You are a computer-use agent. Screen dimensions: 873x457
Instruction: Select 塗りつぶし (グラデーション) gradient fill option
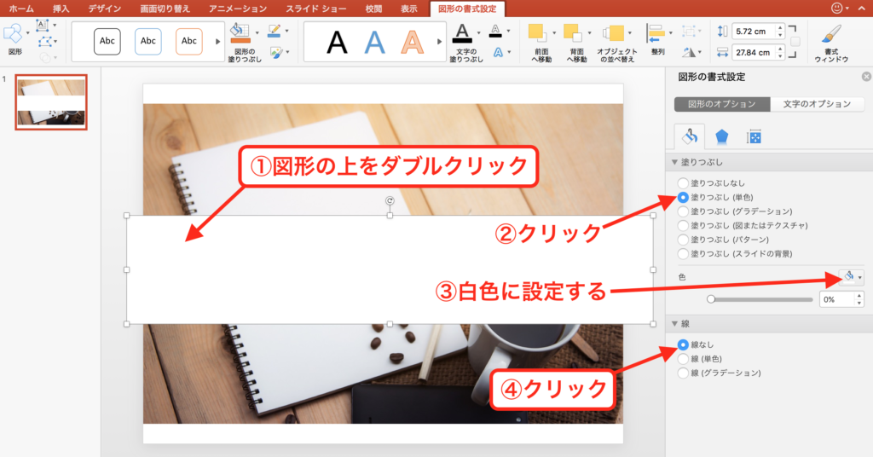pos(682,211)
